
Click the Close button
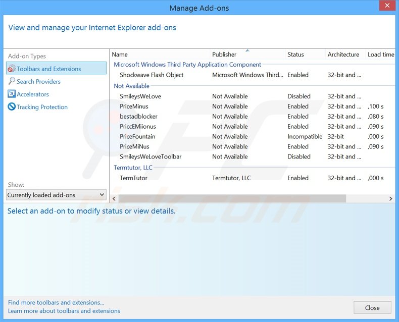coord(372,308)
